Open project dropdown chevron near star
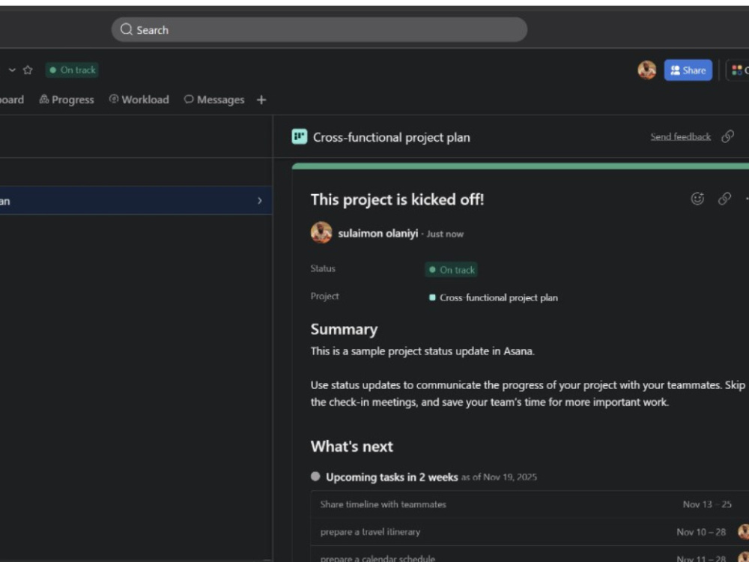Screen dimensions: 749x562 tap(13, 70)
